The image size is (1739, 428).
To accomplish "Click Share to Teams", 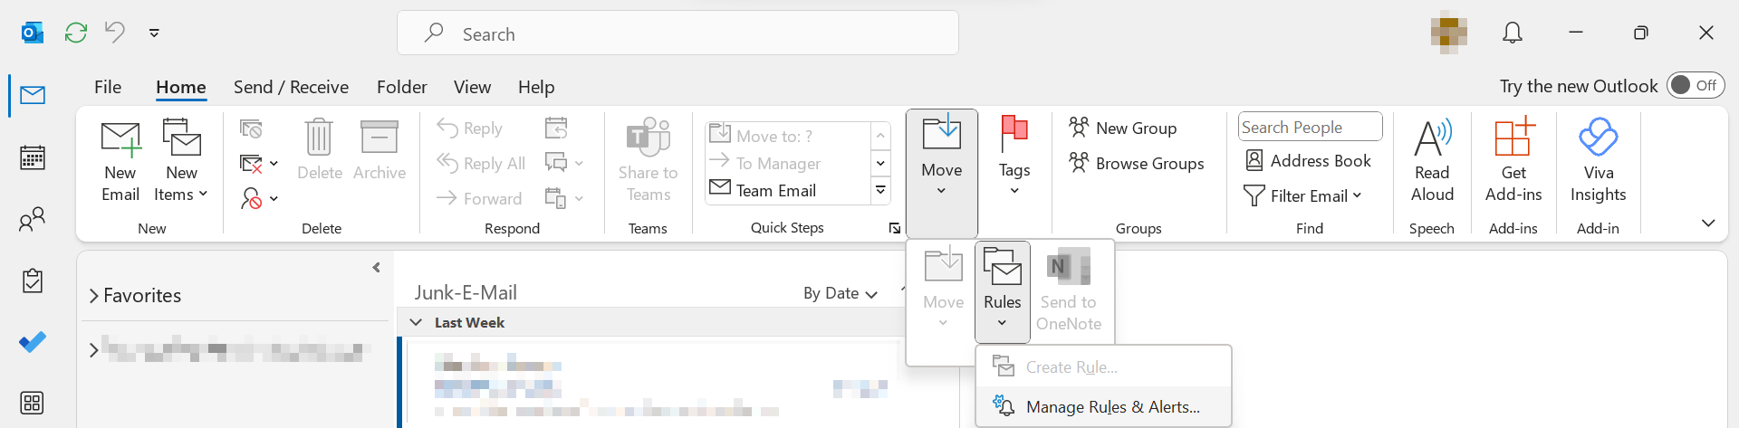I will click(x=649, y=161).
